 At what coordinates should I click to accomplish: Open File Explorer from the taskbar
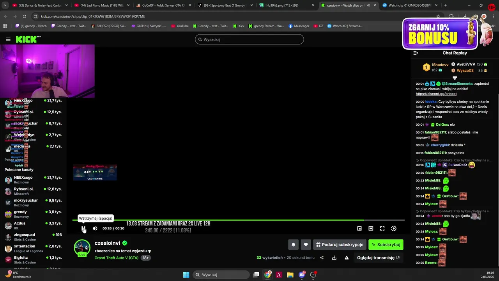point(290,275)
